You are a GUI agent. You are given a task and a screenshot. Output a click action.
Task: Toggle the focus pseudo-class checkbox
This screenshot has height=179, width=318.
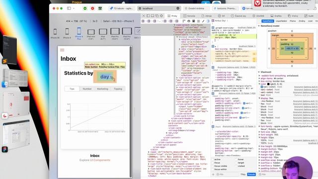point(213,163)
